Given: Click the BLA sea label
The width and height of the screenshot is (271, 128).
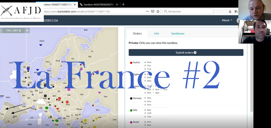Looking at the screenshot, I should (98, 110).
